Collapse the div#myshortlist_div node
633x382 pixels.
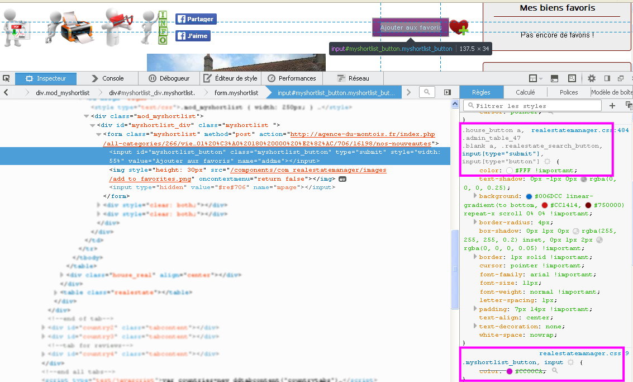pos(92,125)
